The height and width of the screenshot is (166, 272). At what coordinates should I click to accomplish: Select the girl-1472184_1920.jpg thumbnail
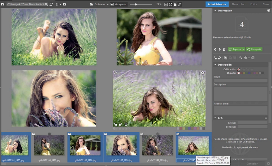(x=49, y=145)
